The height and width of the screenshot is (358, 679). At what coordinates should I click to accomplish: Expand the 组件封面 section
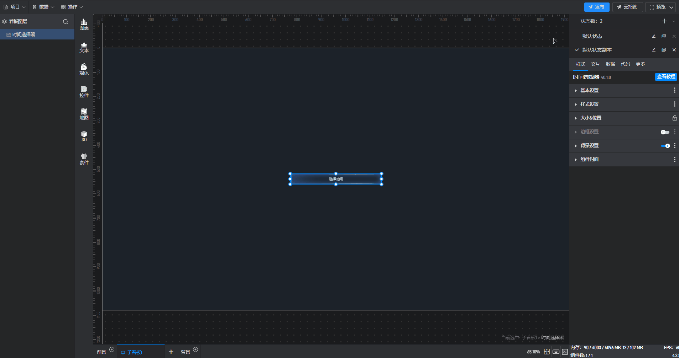(x=576, y=160)
